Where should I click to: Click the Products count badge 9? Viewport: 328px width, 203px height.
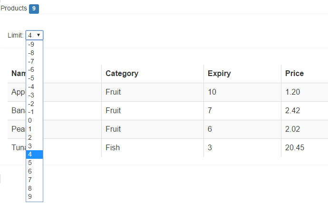coord(34,9)
